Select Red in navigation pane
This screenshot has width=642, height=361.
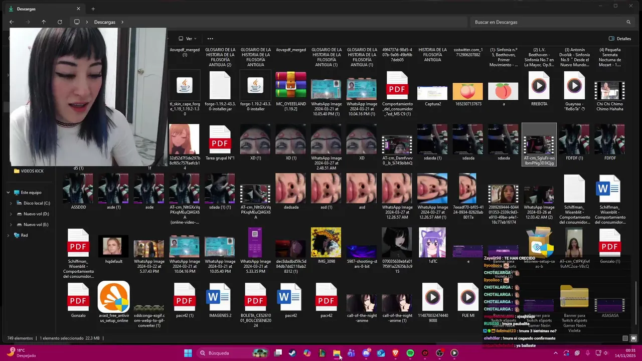click(21, 235)
